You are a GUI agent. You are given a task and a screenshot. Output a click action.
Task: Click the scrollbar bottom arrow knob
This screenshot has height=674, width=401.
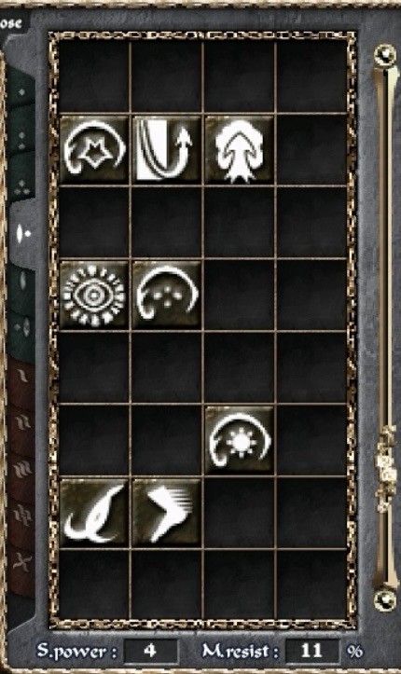tap(385, 599)
